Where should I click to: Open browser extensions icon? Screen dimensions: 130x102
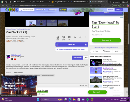point(105,5)
